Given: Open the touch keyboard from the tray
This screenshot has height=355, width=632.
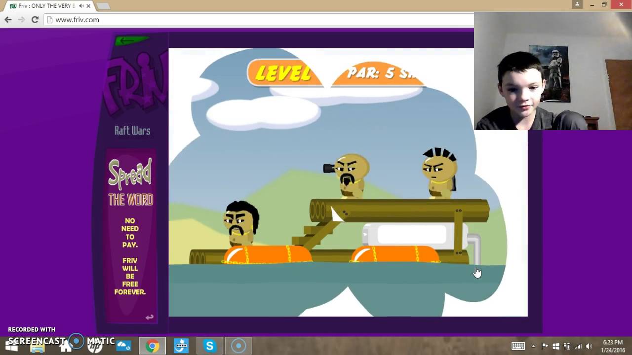Looking at the screenshot, I should pyautogui.click(x=518, y=346).
